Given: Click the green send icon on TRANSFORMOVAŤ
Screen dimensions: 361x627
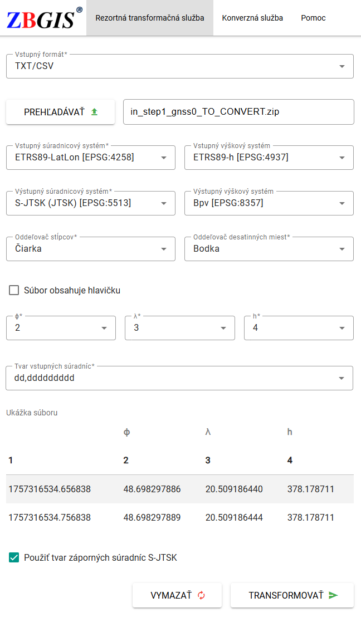Looking at the screenshot, I should (333, 595).
